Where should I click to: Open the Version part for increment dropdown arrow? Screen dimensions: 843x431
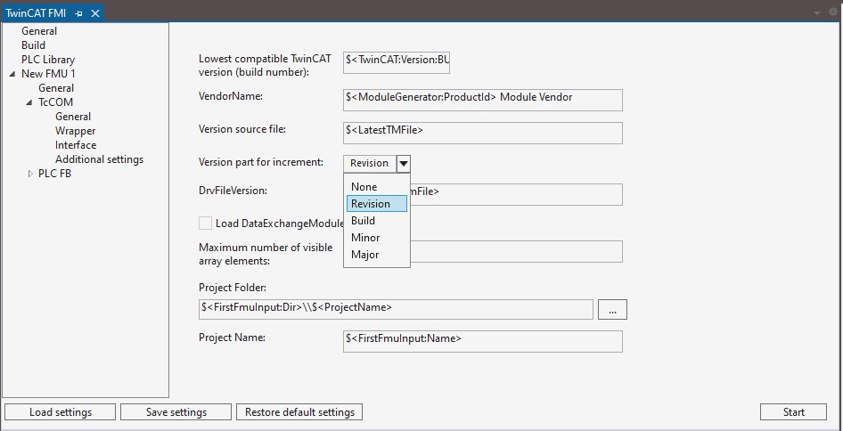(404, 163)
